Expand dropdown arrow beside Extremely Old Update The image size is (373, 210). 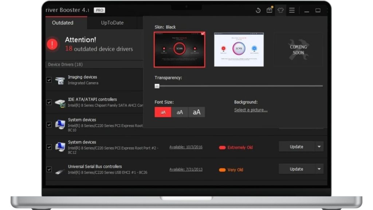(319, 147)
